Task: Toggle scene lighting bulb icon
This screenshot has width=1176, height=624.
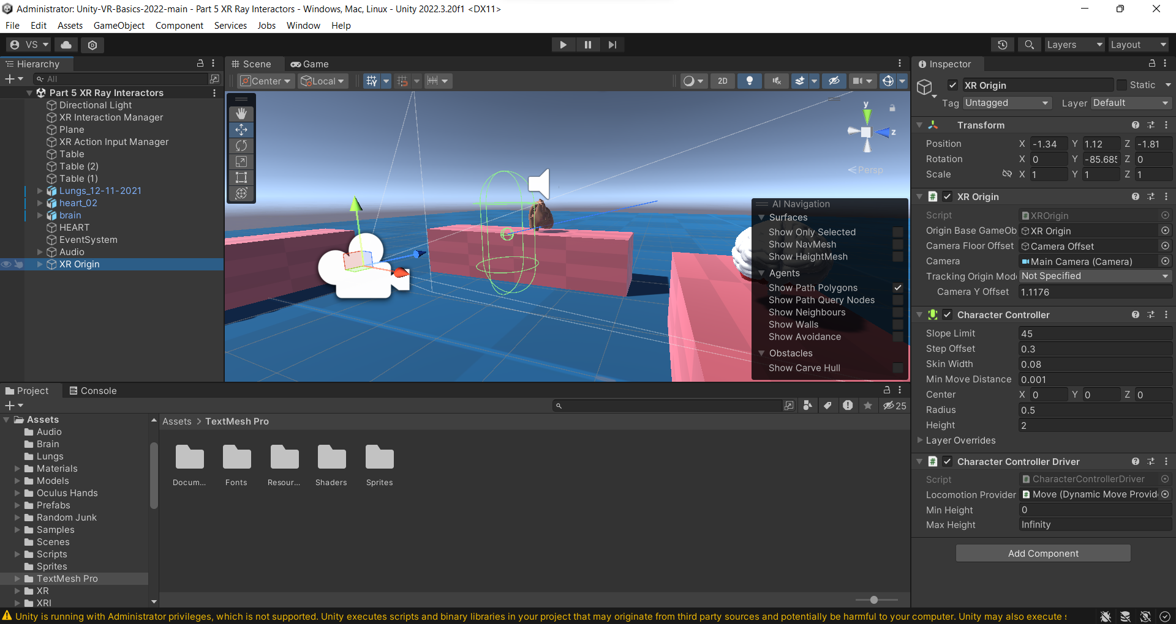Action: pos(750,81)
